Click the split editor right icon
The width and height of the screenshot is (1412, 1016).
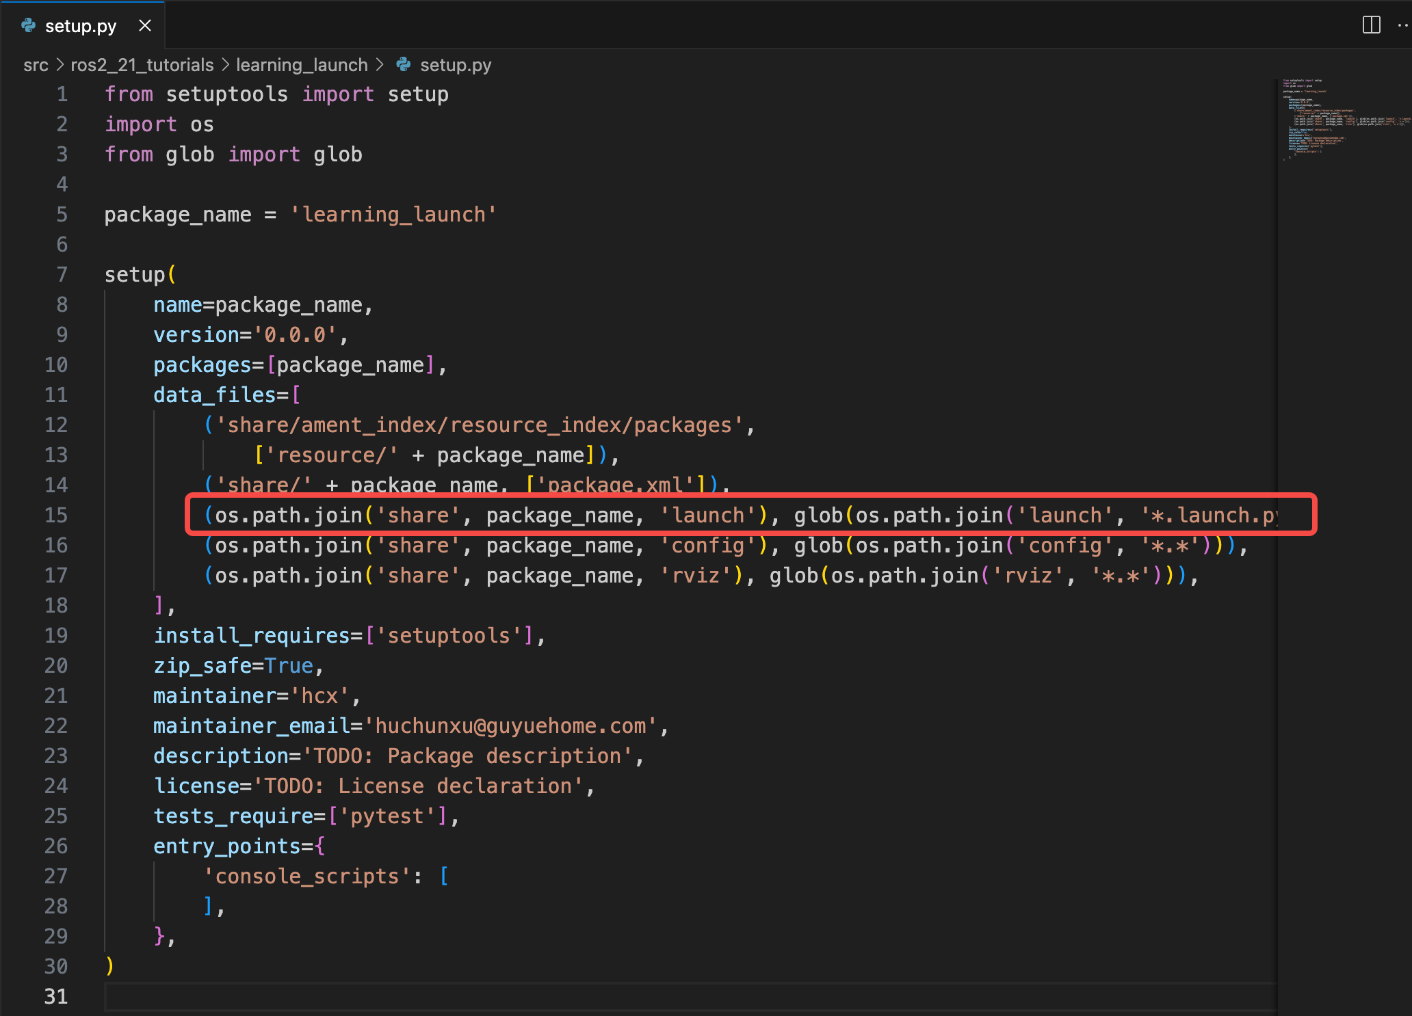(1371, 25)
